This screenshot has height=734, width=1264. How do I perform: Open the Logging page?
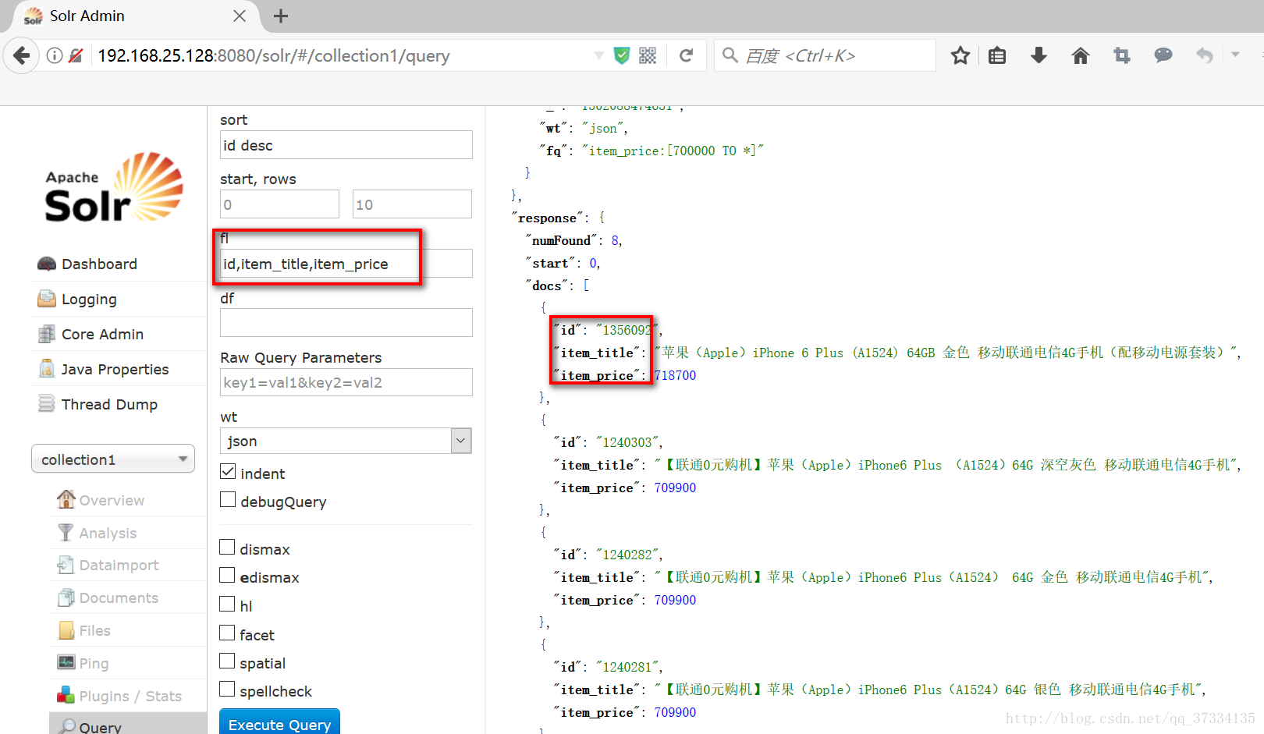pos(89,299)
